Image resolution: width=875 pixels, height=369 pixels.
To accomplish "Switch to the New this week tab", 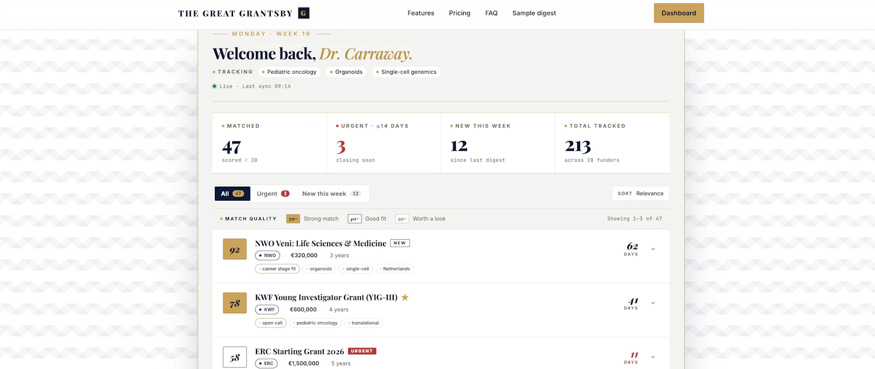I will click(331, 194).
